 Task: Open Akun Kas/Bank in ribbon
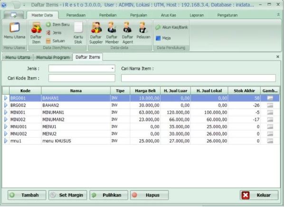[x=171, y=28]
